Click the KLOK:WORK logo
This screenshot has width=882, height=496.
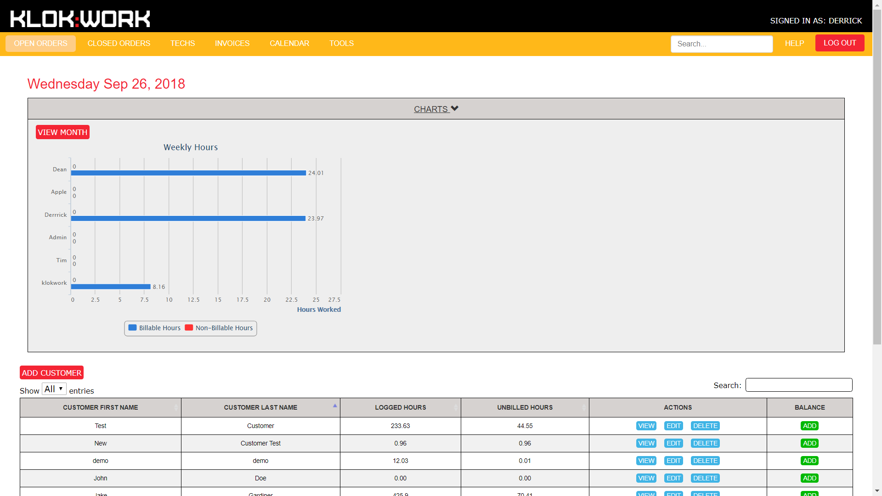(80, 19)
